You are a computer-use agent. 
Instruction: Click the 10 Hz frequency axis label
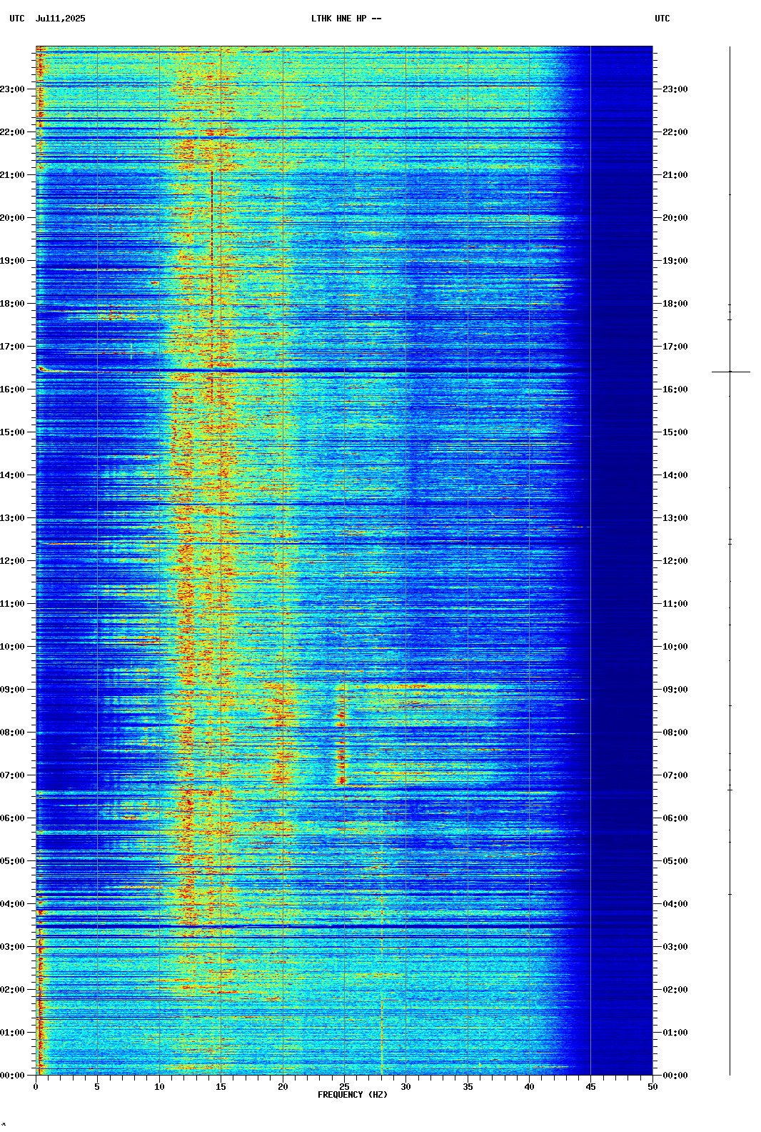[x=159, y=1087]
